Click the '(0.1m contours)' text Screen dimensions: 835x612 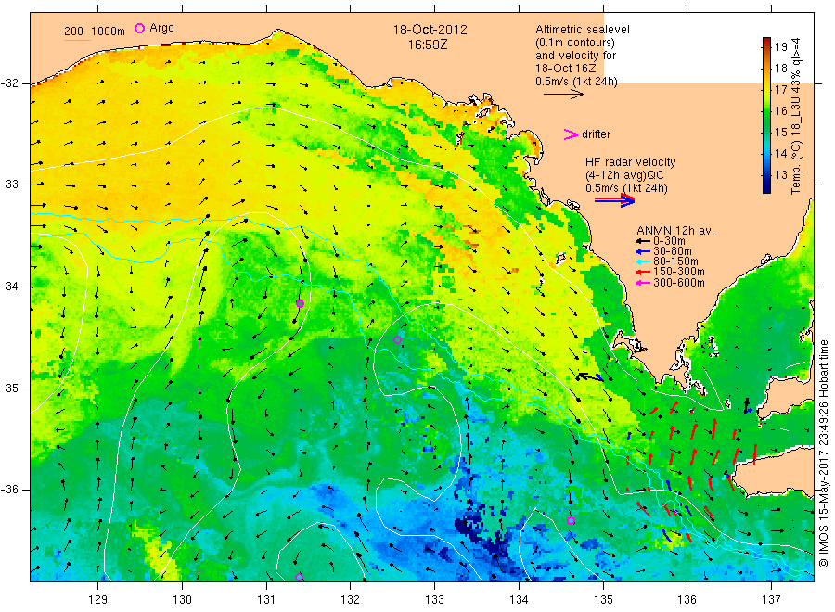[575, 43]
